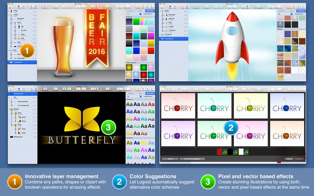Click Generate new suggestions button
The image size is (314, 196).
[x=192, y=159]
